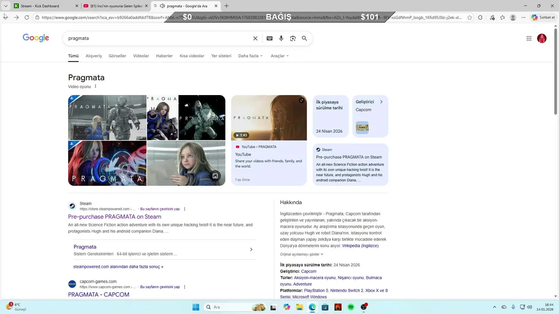The width and height of the screenshot is (559, 314).
Task: Open more results from steampowered.com
Action: (x=118, y=266)
